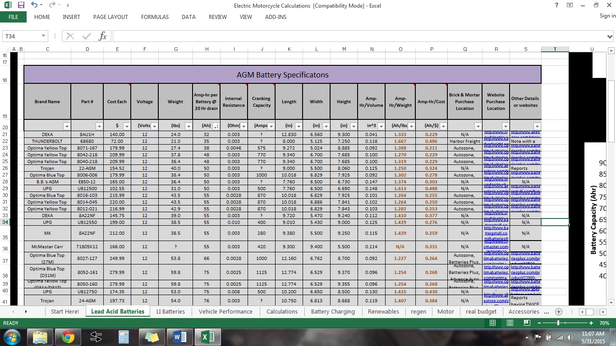Switch to the Motor sheet
Viewport: 616px width, 346px height.
[446, 311]
